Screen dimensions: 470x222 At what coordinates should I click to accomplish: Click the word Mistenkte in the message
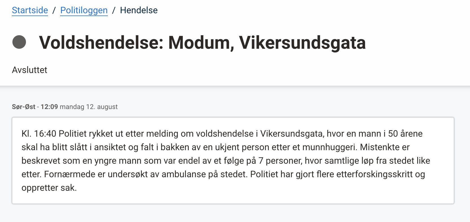[x=380, y=147]
